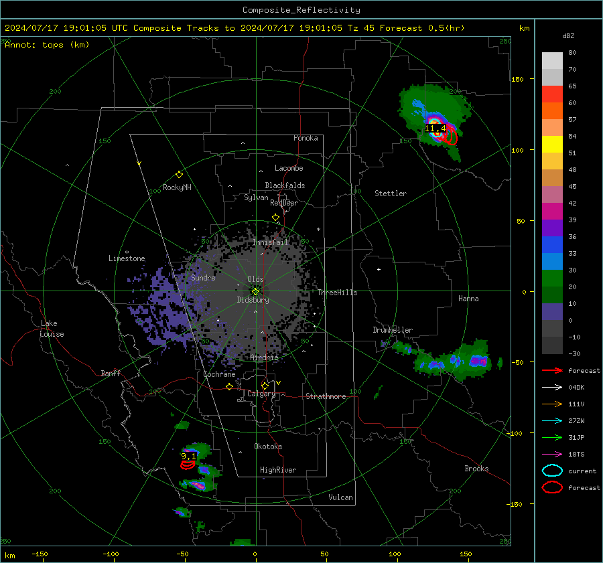This screenshot has width=603, height=563.
Task: Click the cyan current ellipse legend symbol
Action: point(552,471)
